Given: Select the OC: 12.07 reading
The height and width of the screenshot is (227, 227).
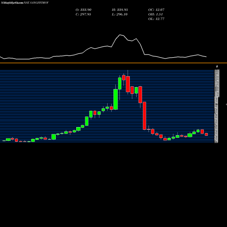Looking at the screenshot, I should click(x=156, y=10).
